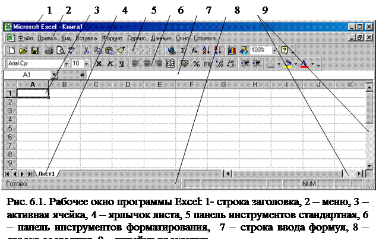Sort ascending with the A-Я arrow icon

tap(206, 50)
